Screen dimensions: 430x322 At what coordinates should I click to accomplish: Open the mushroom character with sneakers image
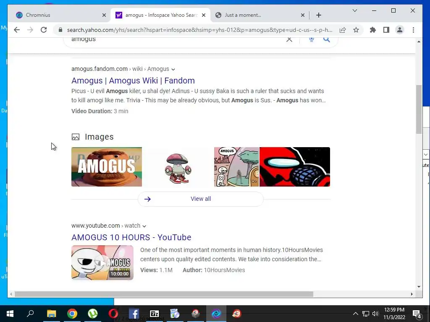178,167
